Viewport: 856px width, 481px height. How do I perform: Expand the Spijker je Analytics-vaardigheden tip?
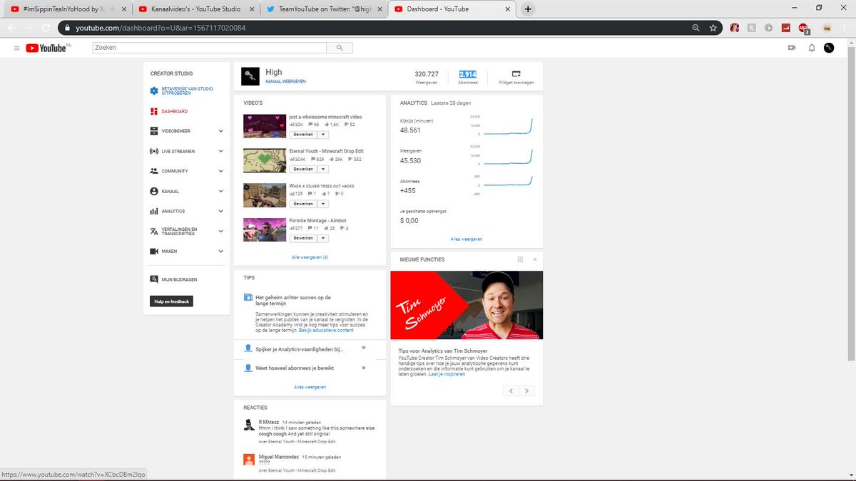pyautogui.click(x=364, y=348)
